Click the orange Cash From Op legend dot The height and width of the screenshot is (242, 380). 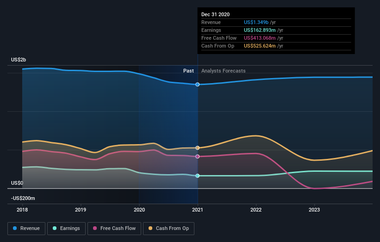point(150,228)
